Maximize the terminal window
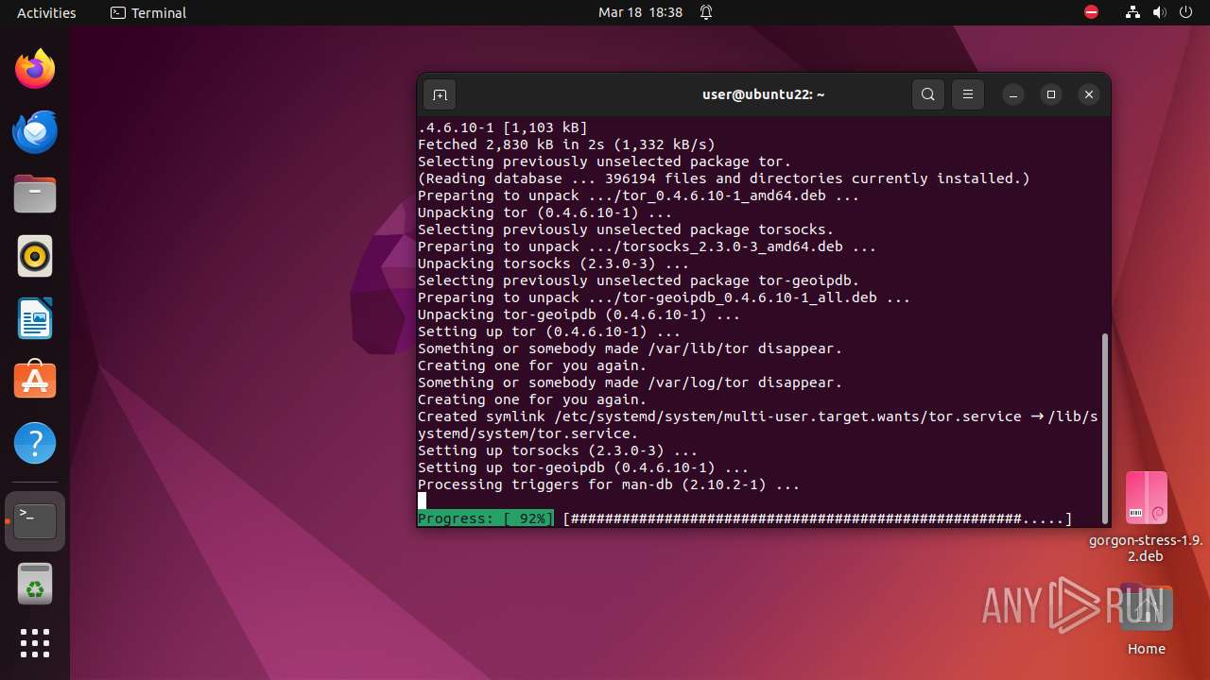The height and width of the screenshot is (680, 1210). click(x=1051, y=94)
